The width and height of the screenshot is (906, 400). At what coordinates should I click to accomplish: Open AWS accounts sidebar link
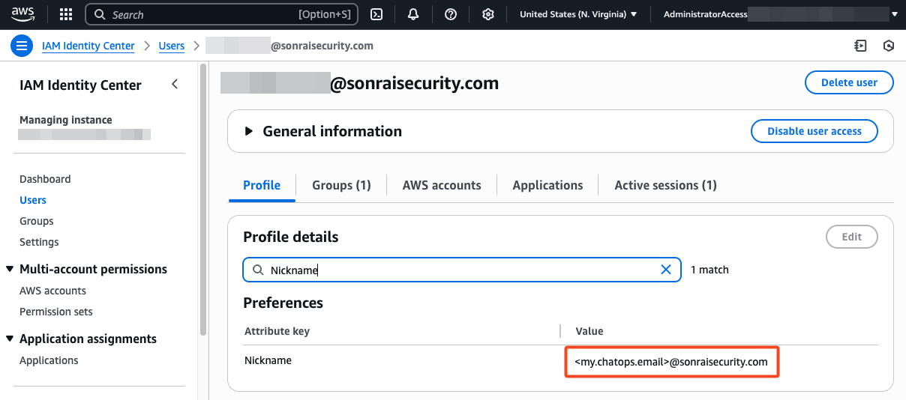[x=52, y=291]
